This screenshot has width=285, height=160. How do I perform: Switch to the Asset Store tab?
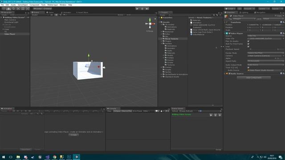point(82,12)
